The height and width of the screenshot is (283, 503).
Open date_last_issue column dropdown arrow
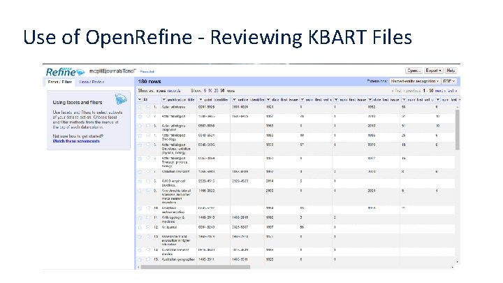[x=370, y=100]
